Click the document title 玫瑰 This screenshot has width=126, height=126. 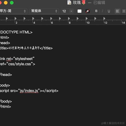point(77,2)
